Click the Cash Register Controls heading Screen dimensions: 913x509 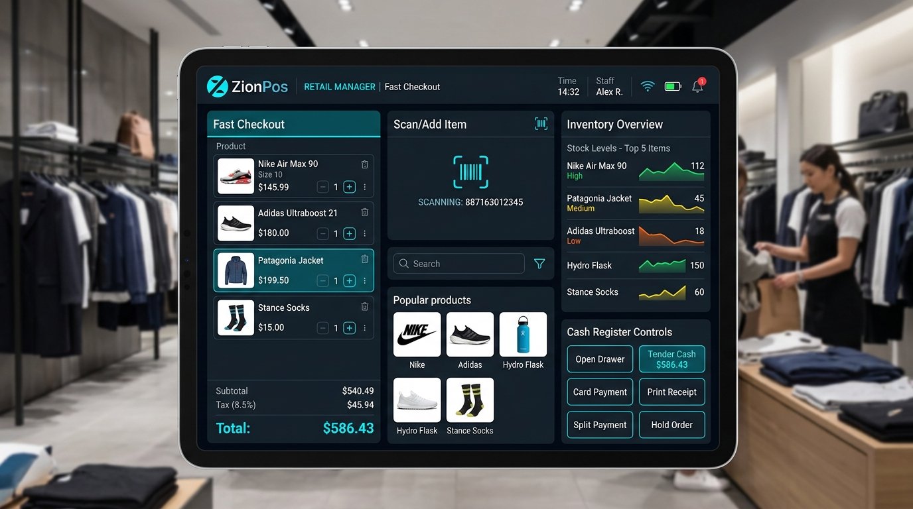tap(619, 332)
